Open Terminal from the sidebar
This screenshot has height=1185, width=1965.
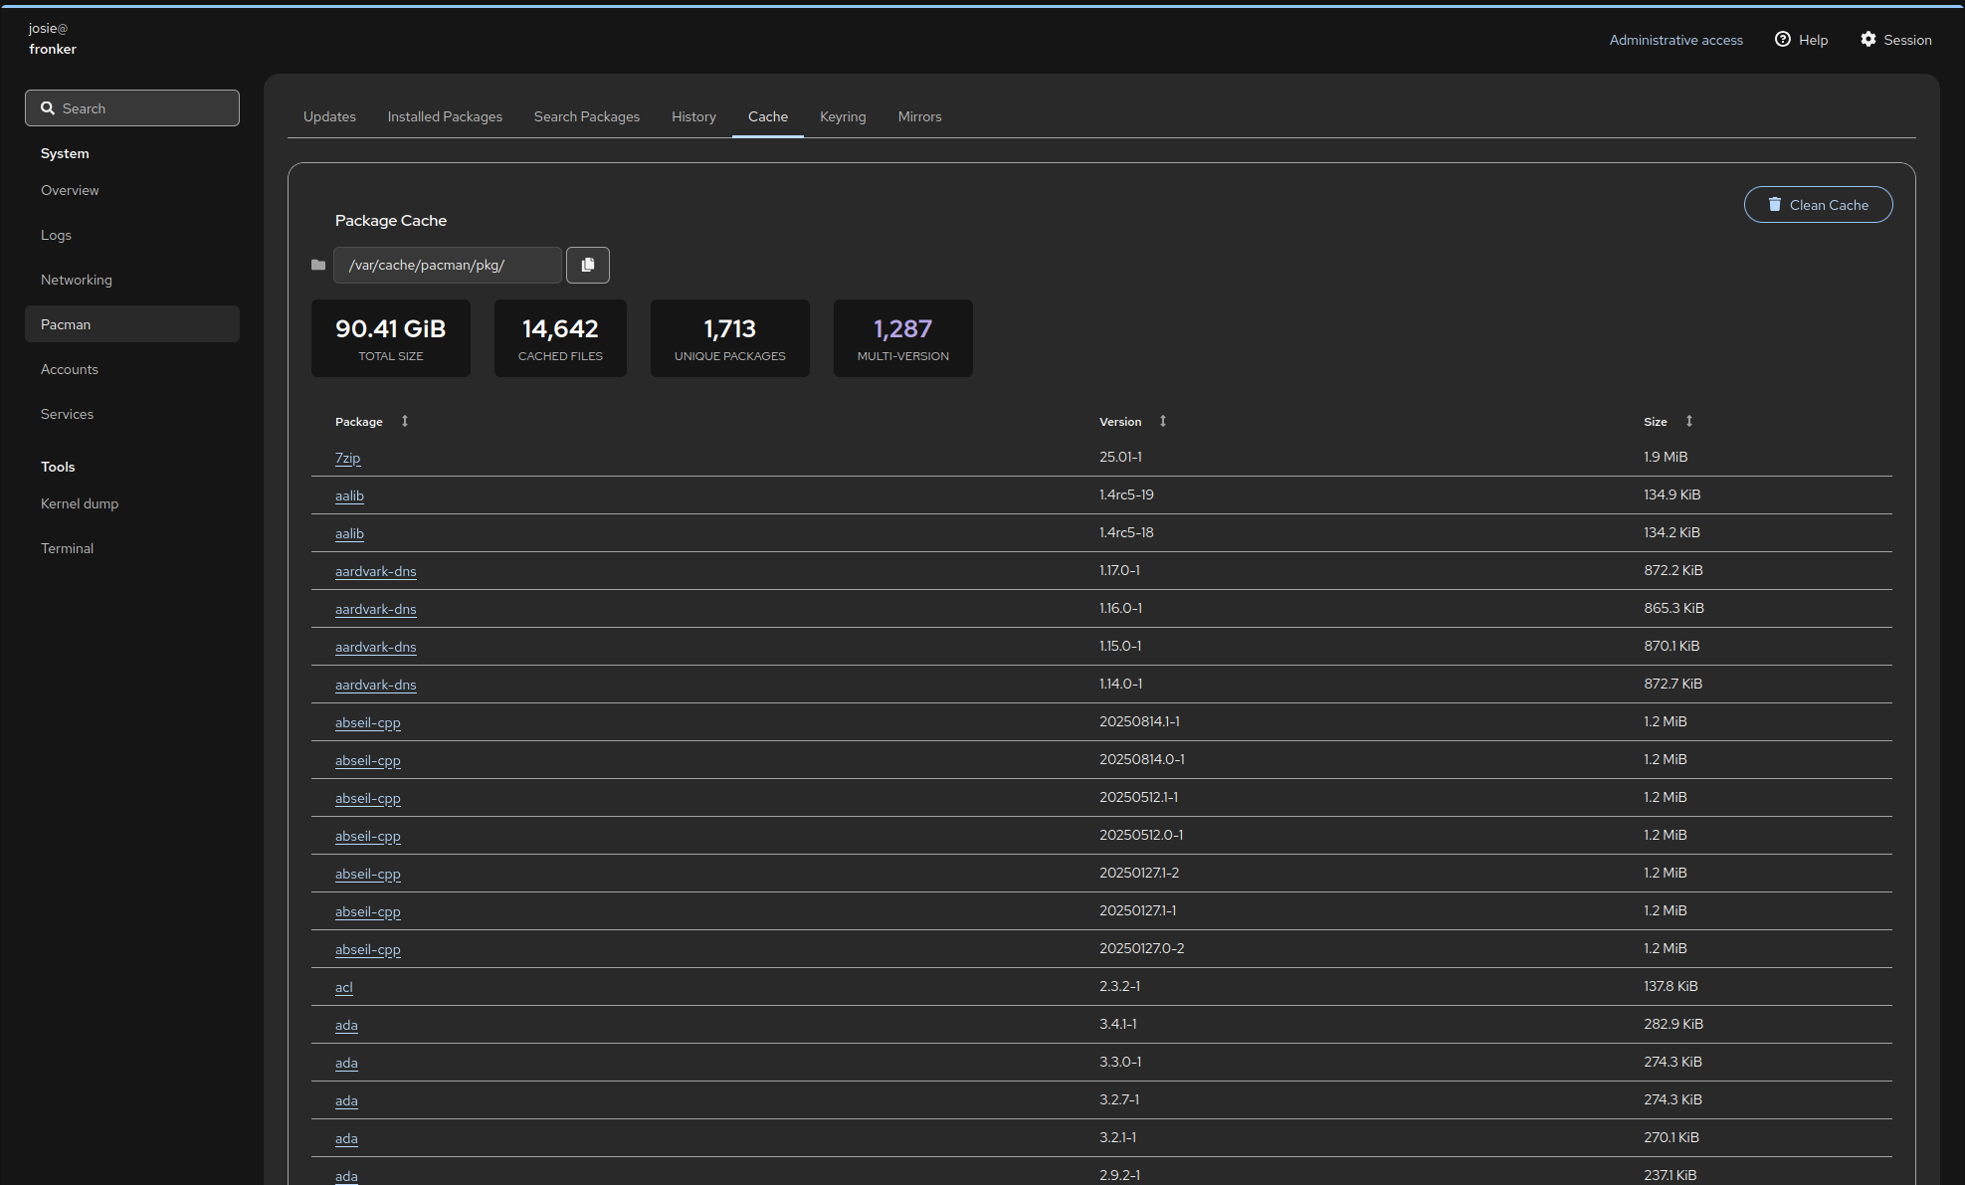(67, 548)
